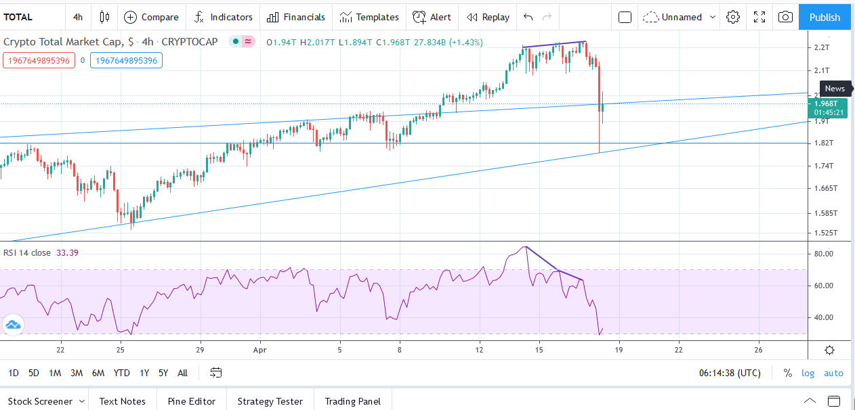Screen dimensions: 855x410
Task: Open the Stock Screener tab
Action: [x=40, y=401]
